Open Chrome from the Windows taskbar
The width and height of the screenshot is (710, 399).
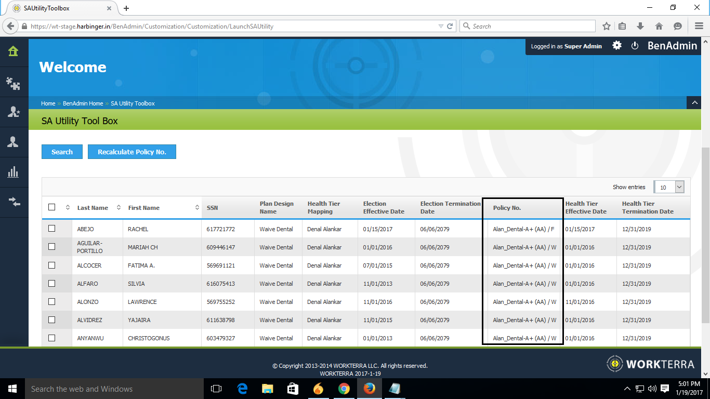344,389
